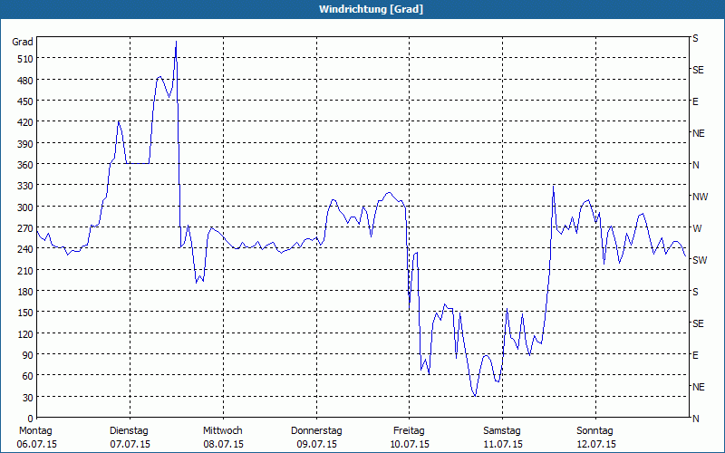The image size is (725, 453).
Task: Select the date 07.07.15
Action: (130, 444)
